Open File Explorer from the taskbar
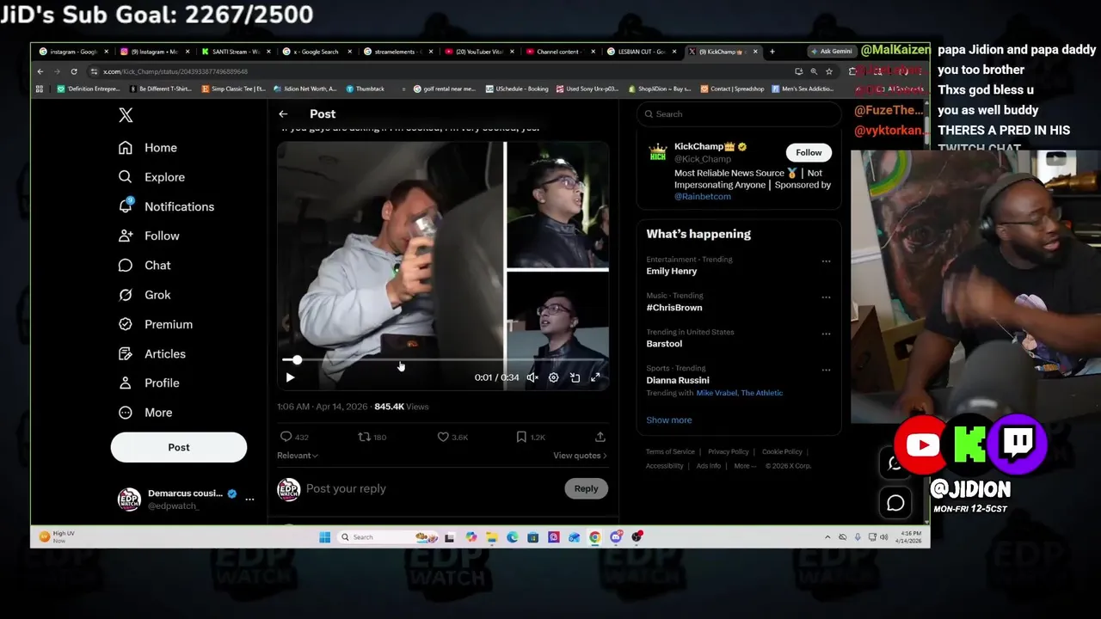Image resolution: width=1101 pixels, height=619 pixels. pos(491,537)
